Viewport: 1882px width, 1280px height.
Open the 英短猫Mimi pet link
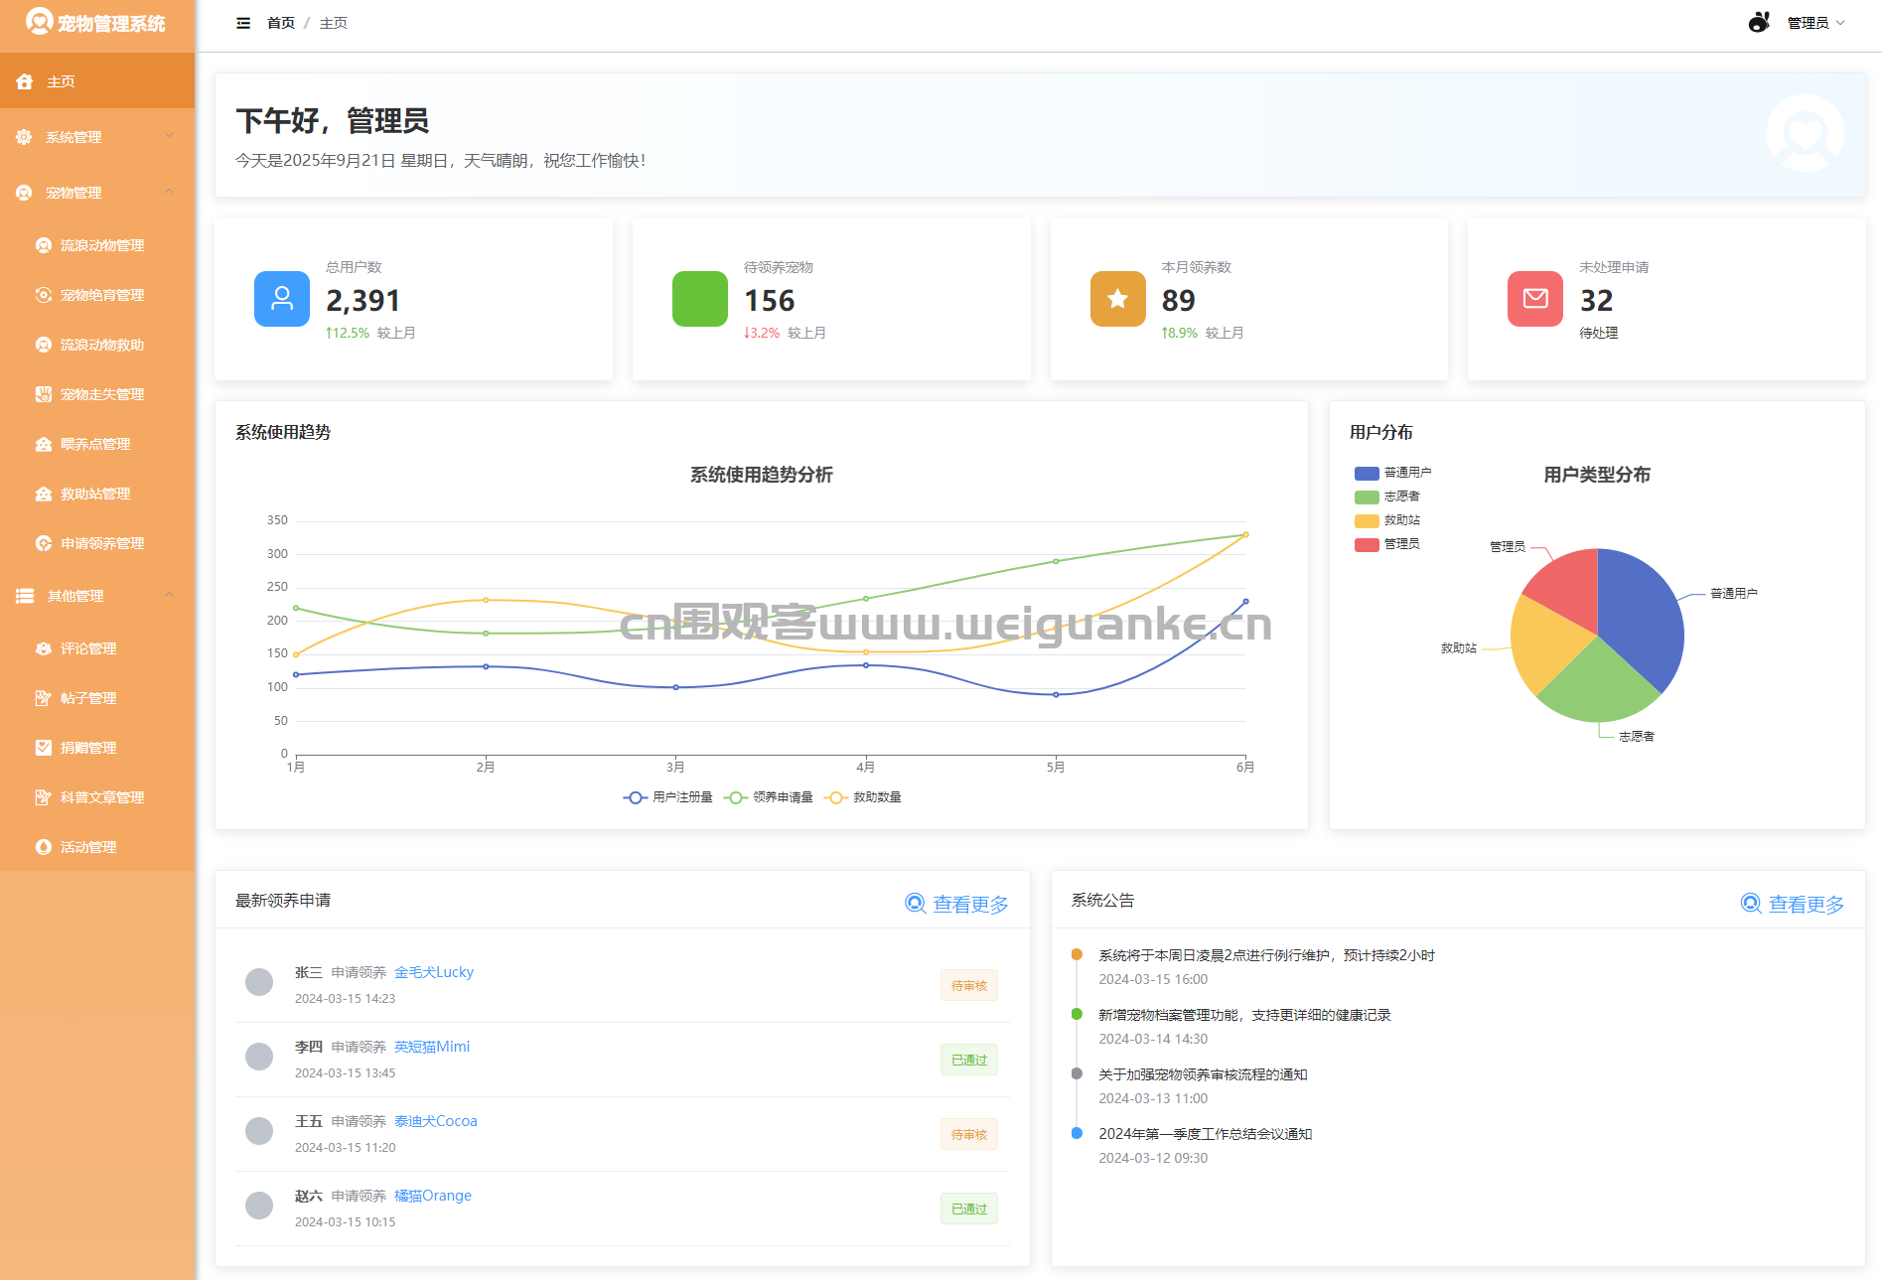pyautogui.click(x=432, y=1047)
